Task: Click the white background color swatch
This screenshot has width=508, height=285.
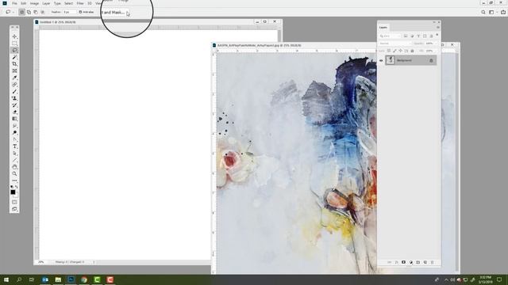Action: 16,196
